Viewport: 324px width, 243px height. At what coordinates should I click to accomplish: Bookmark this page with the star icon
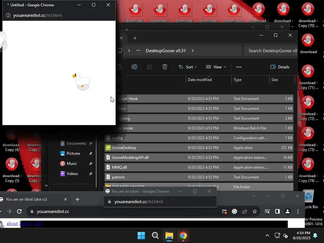point(255,211)
